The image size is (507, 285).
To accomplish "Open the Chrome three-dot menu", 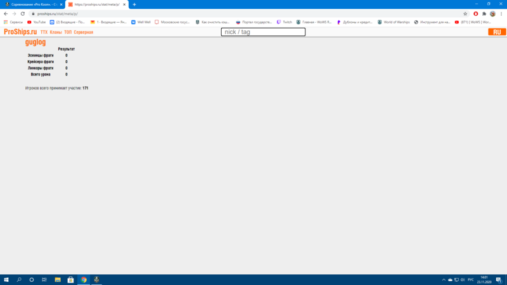I will tap(501, 14).
